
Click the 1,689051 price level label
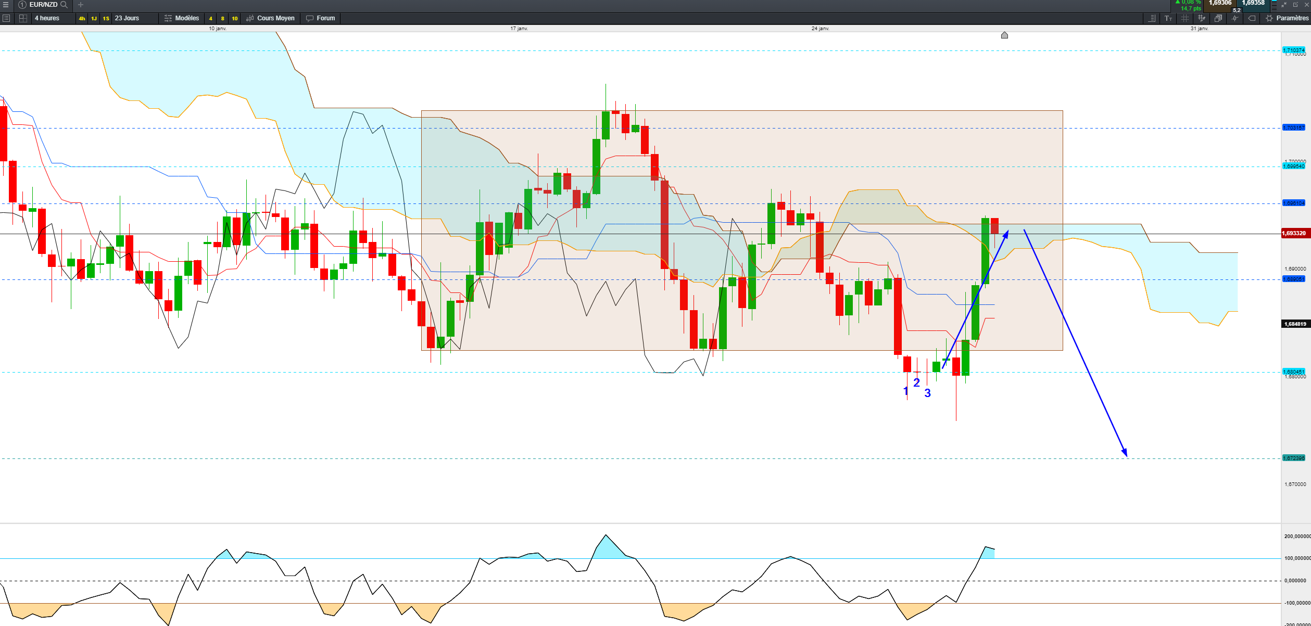pyautogui.click(x=1294, y=279)
